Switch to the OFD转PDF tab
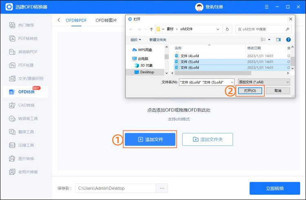This screenshot has width=306, height=200. pyautogui.click(x=76, y=20)
